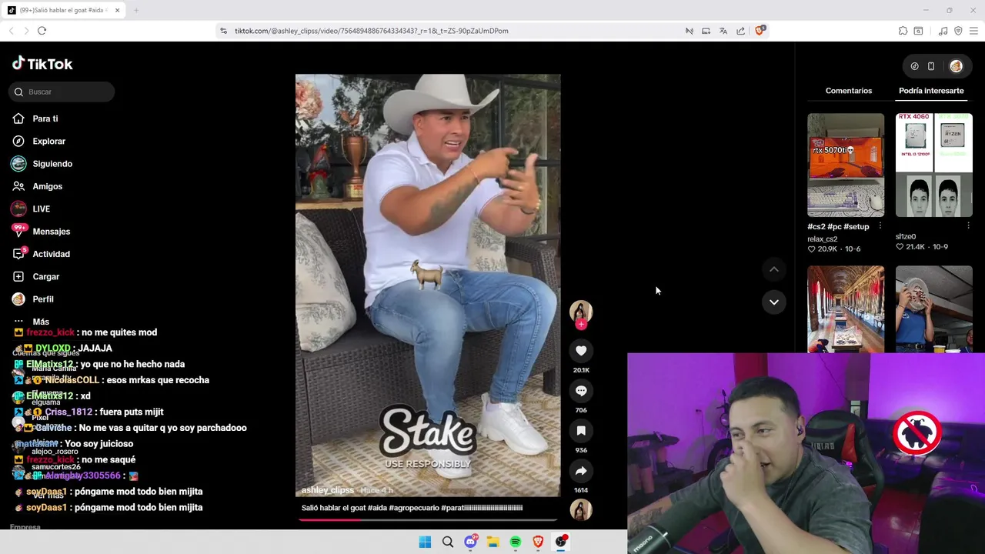985x554 pixels.
Task: Click the TikTok logo
Action: click(x=42, y=64)
